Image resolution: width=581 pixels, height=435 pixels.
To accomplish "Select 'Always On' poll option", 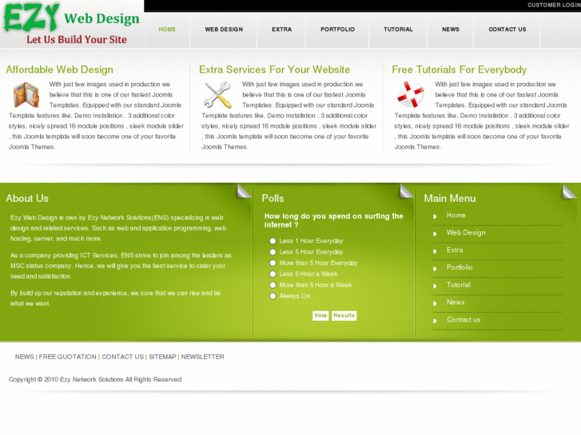I will pos(273,296).
